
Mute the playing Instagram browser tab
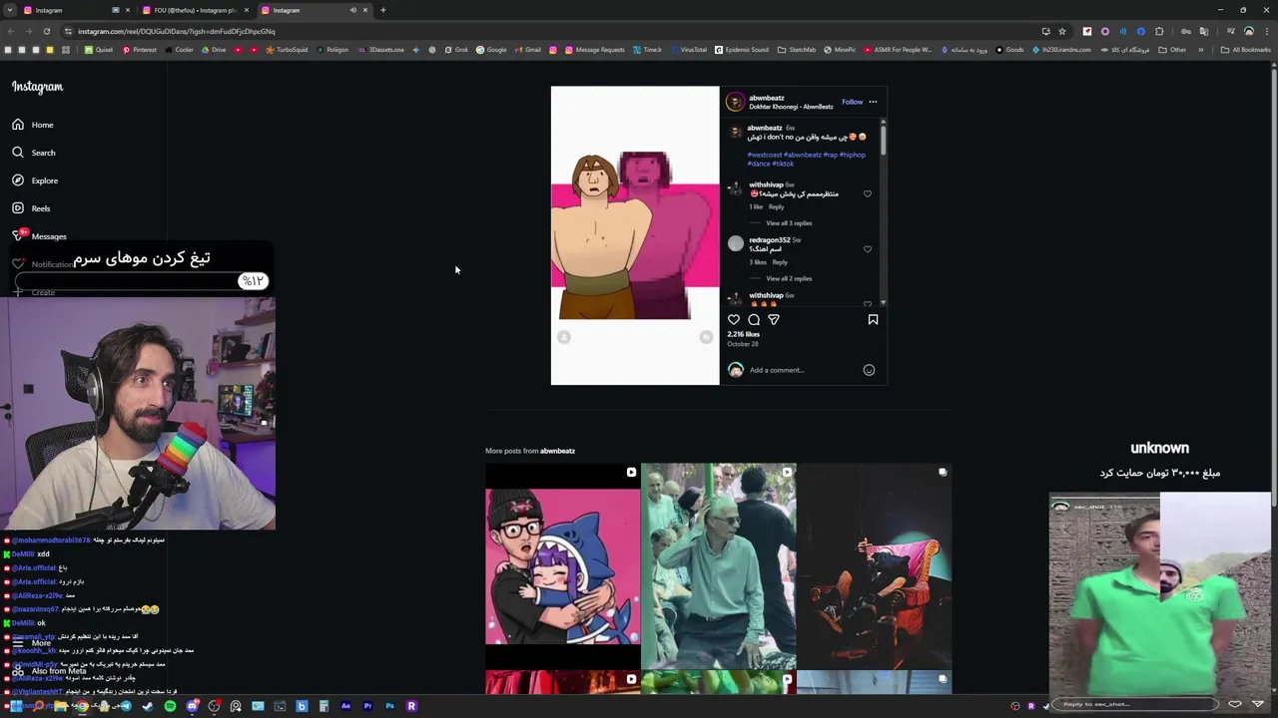(x=352, y=10)
